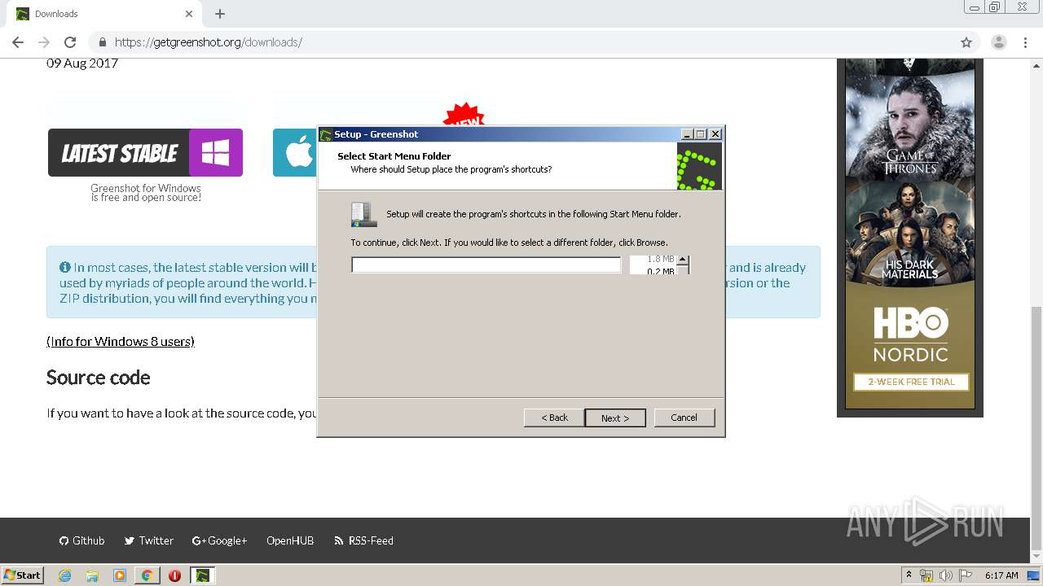1043x586 pixels.
Task: Open Info for Windows 8 users link
Action: (x=121, y=341)
